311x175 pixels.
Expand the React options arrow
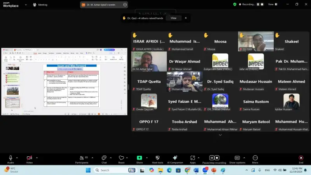127,158
